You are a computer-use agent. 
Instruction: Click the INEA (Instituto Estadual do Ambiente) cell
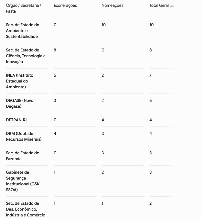(19, 81)
